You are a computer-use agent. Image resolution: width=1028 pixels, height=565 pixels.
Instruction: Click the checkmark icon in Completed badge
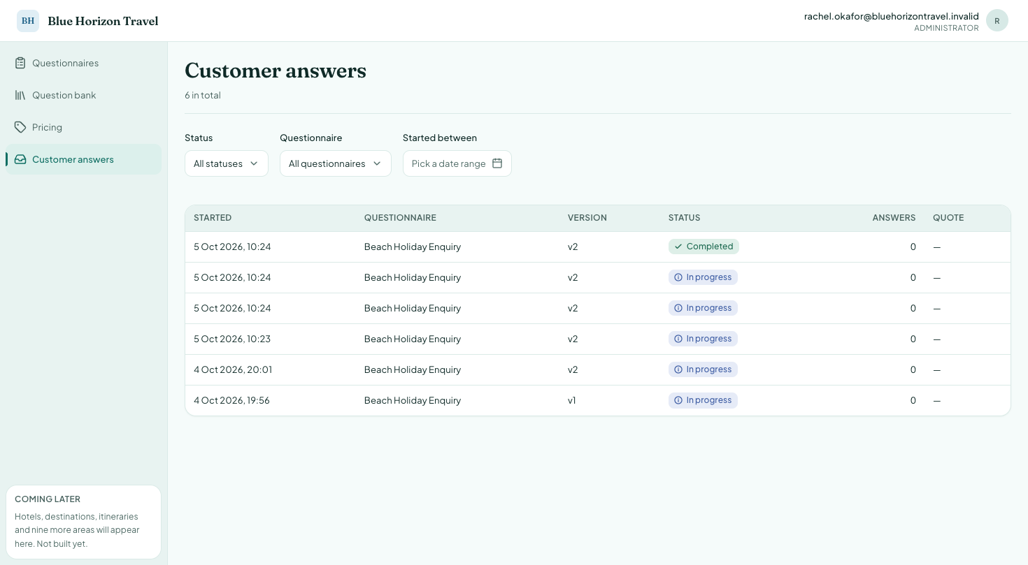point(678,247)
